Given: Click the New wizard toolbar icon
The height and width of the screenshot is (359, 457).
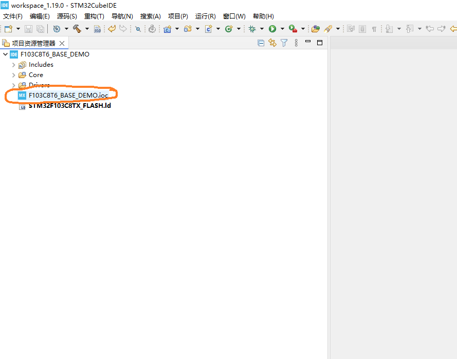Looking at the screenshot, I should [x=8, y=29].
